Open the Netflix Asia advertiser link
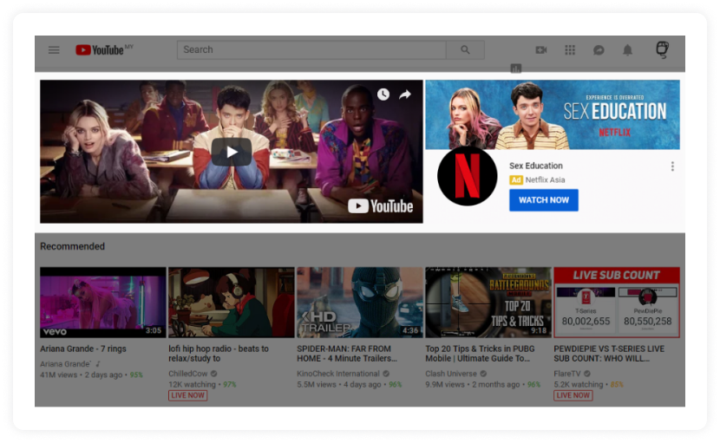 point(545,180)
